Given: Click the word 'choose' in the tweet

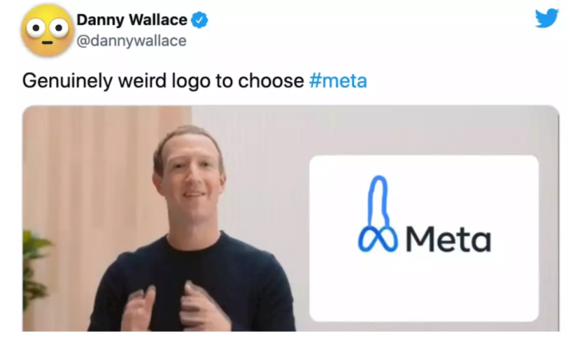Looking at the screenshot, I should (x=271, y=80).
